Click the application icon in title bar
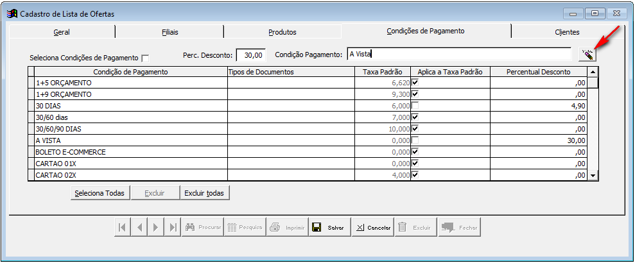The height and width of the screenshot is (263, 635). pos(12,13)
